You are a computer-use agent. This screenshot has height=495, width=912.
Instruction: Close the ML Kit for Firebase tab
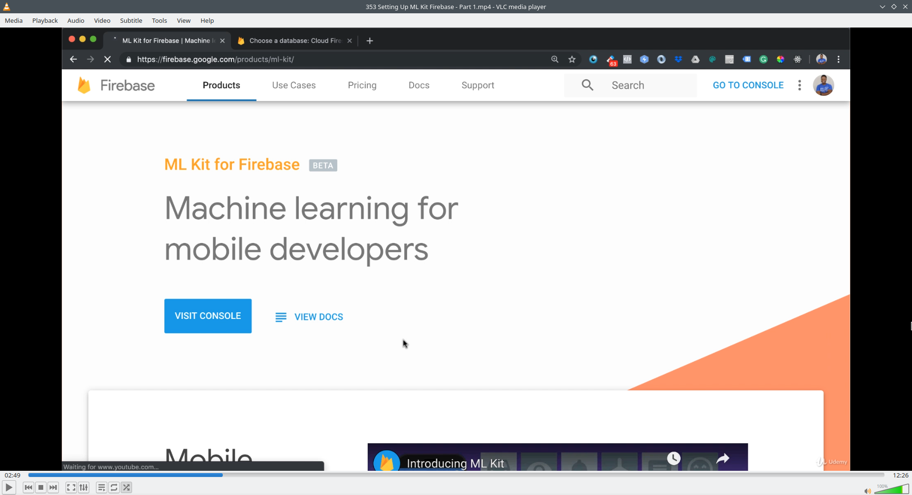[222, 41]
